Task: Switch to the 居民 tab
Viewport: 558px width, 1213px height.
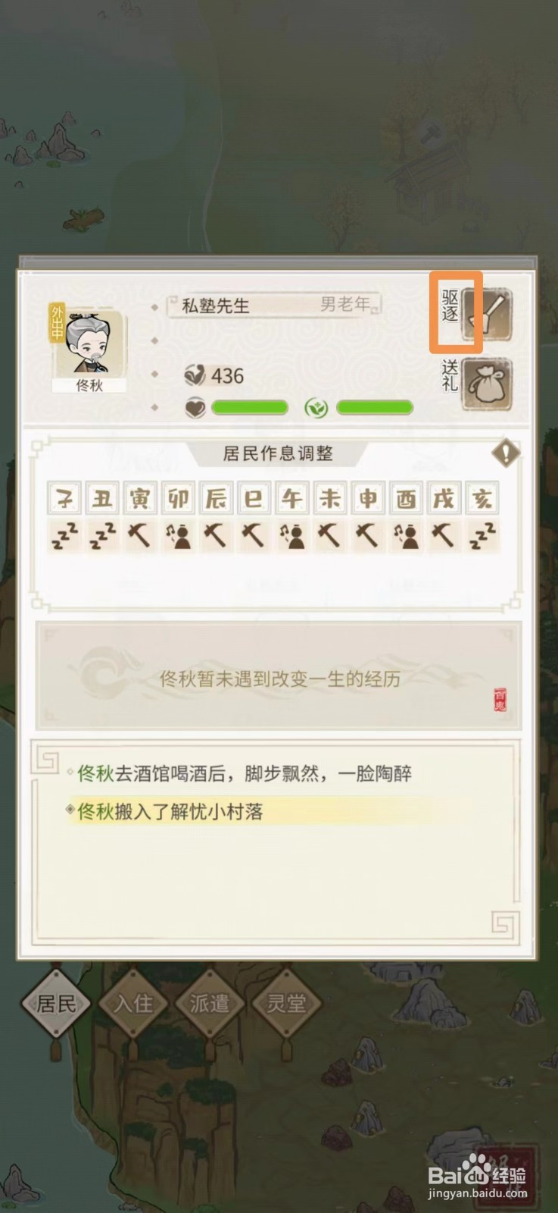Action: tap(56, 1004)
